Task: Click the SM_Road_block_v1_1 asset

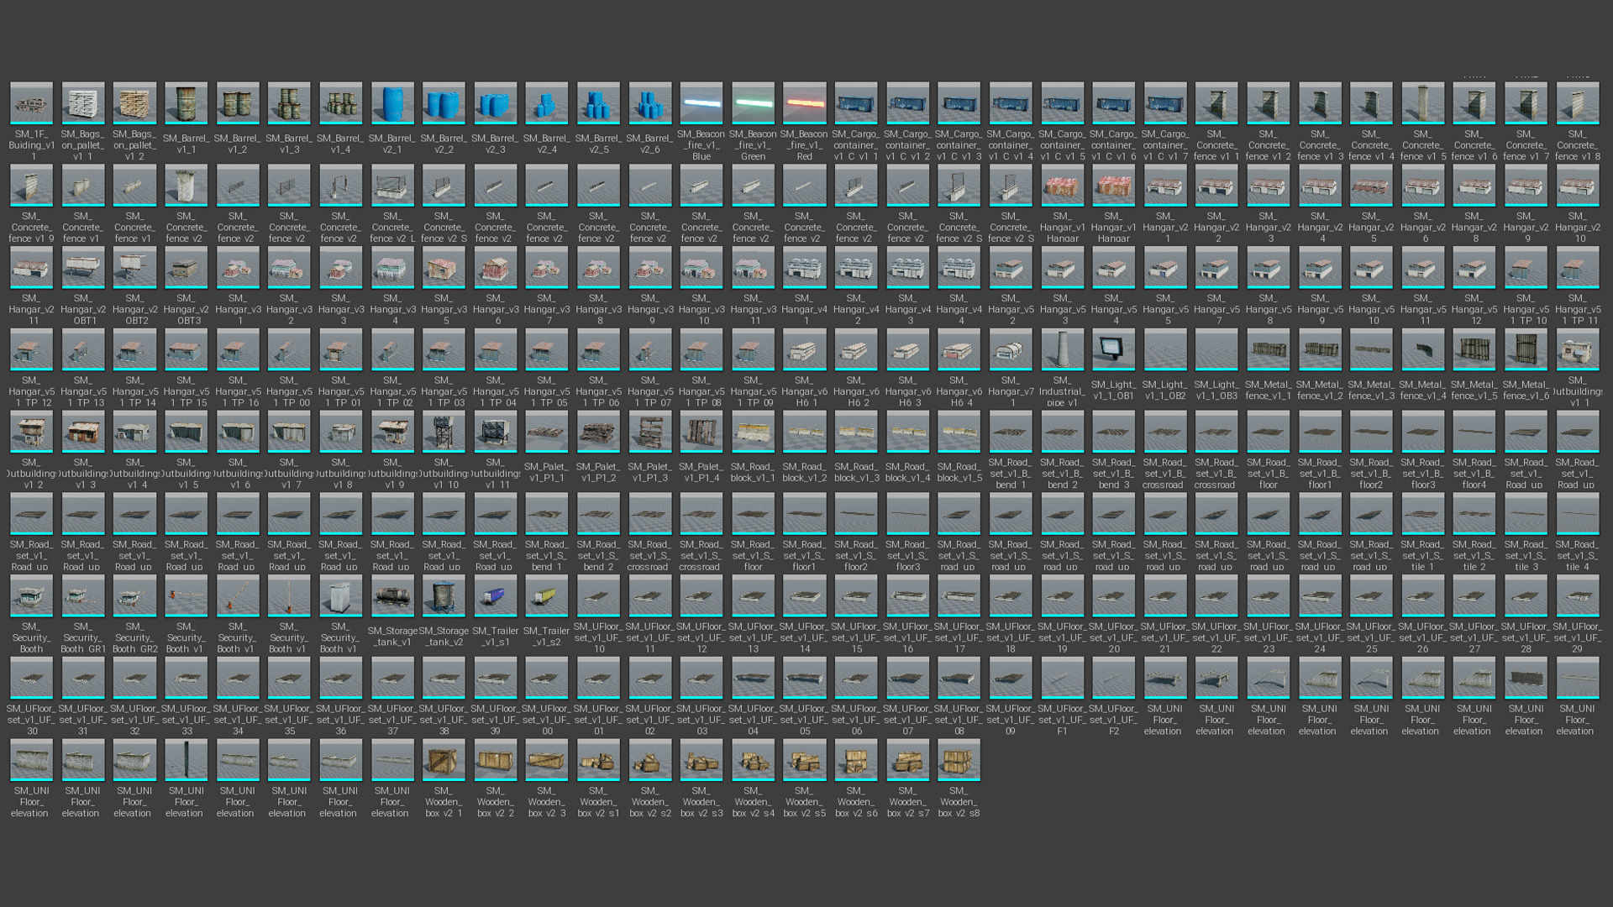Action: click(753, 432)
